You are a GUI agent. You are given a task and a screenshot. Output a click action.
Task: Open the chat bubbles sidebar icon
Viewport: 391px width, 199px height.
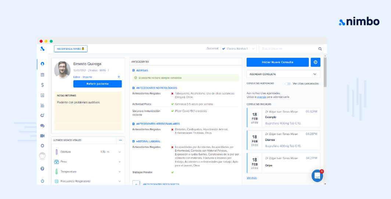point(42,125)
